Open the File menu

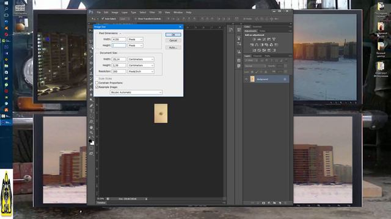(x=99, y=12)
